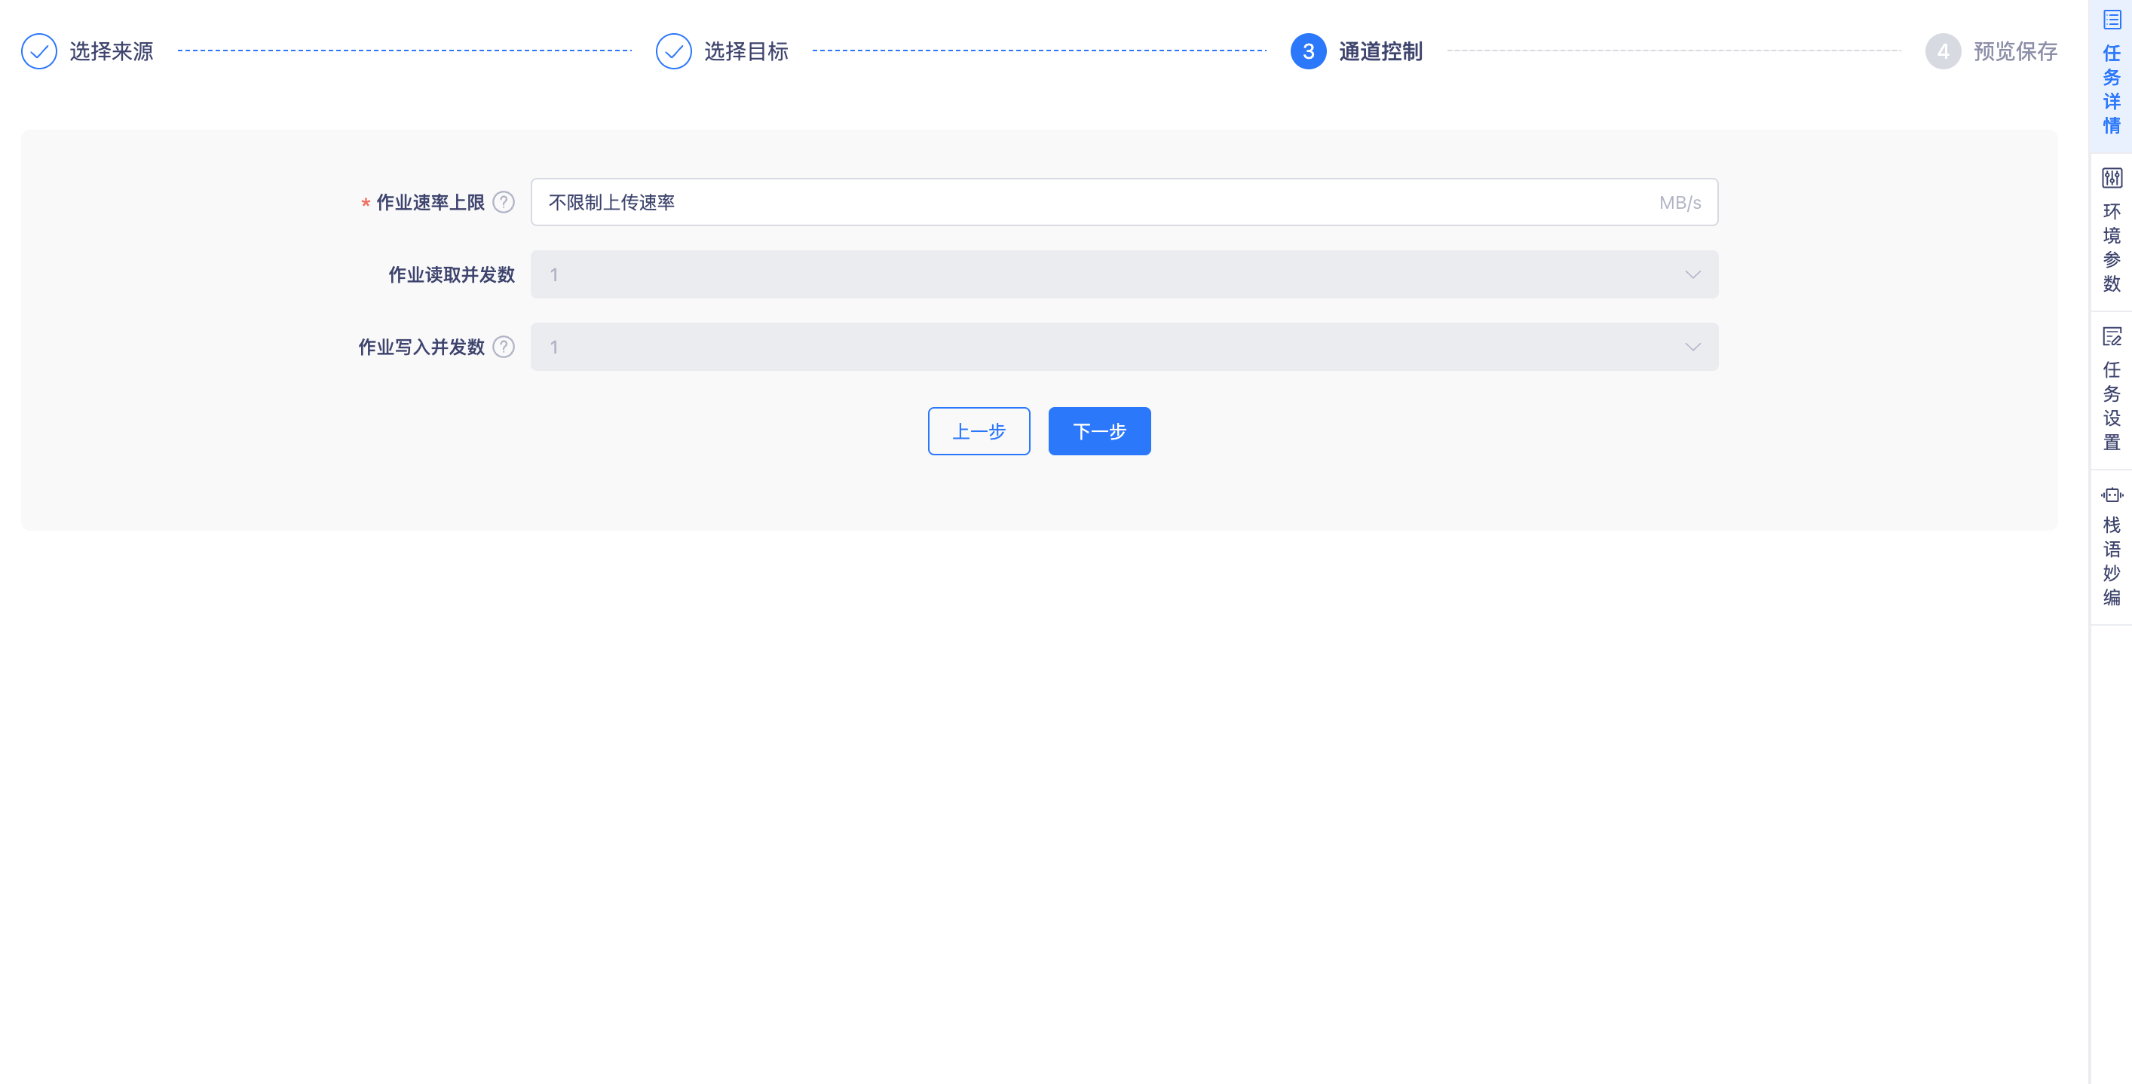Switch to 环境参数 side tab label

pos(2112,247)
